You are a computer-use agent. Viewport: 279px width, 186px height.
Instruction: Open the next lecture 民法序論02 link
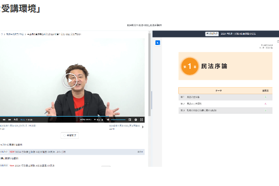(x=125, y=126)
